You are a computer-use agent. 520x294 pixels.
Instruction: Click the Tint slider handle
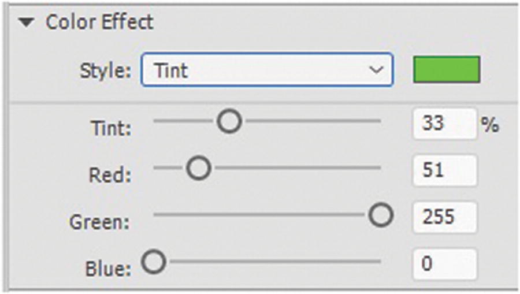click(x=229, y=122)
